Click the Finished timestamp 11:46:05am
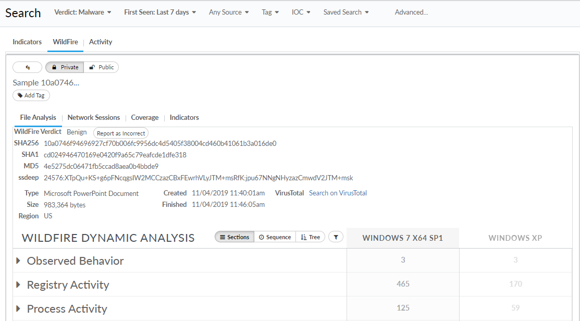 coord(228,204)
